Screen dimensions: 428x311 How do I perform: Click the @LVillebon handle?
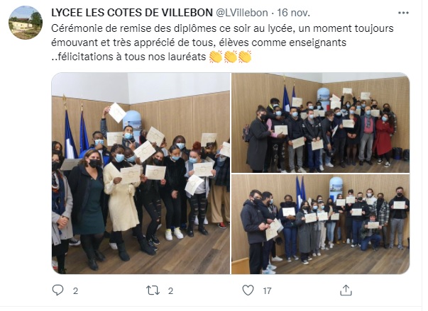point(241,13)
